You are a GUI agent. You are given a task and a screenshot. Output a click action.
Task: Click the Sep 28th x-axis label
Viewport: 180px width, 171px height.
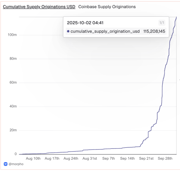click(165, 158)
